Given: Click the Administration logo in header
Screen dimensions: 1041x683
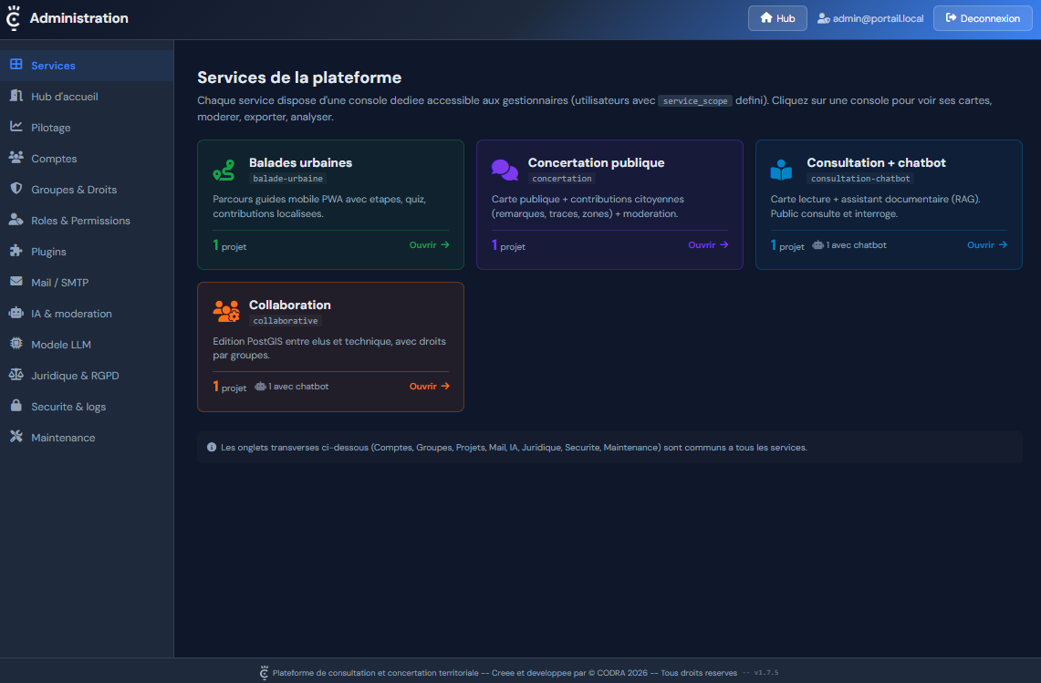Looking at the screenshot, I should (14, 18).
